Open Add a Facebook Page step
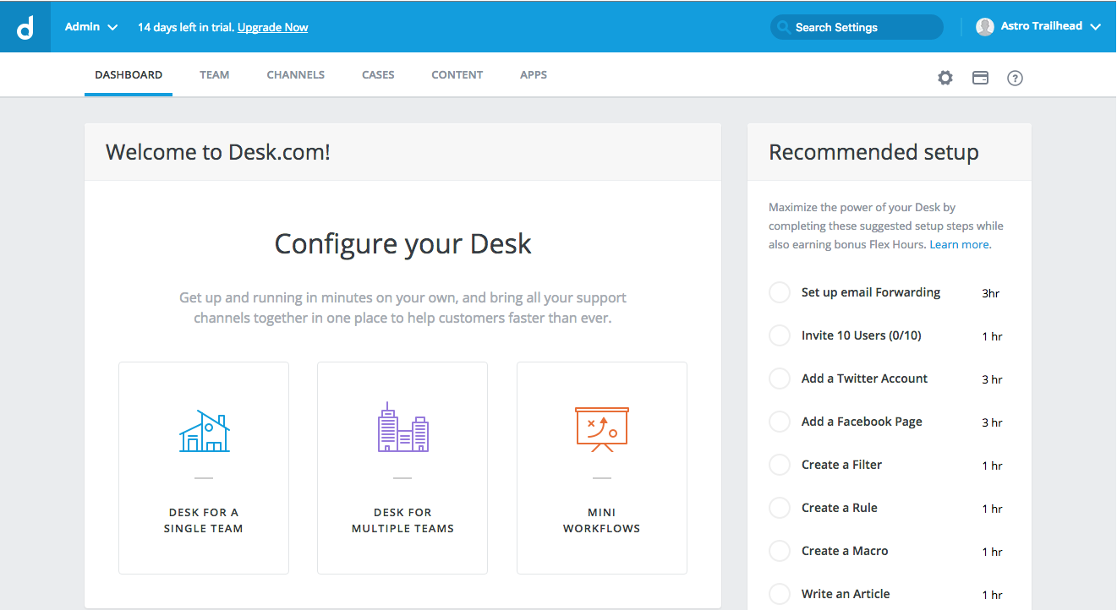This screenshot has width=1117, height=610. pos(862,422)
